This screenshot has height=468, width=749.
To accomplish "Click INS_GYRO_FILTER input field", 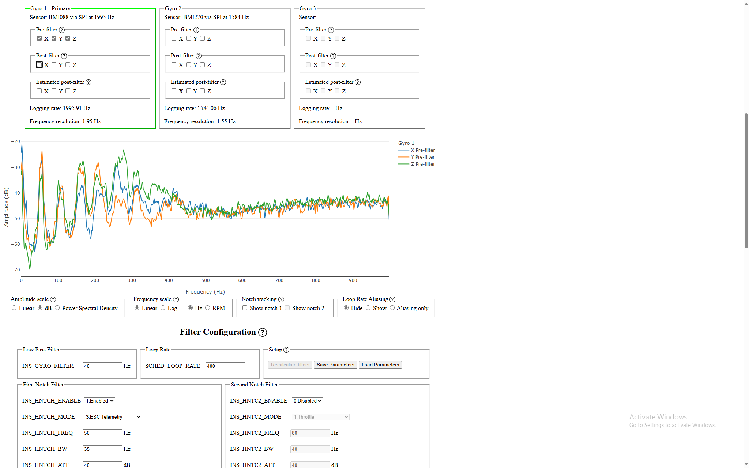I will [x=102, y=366].
